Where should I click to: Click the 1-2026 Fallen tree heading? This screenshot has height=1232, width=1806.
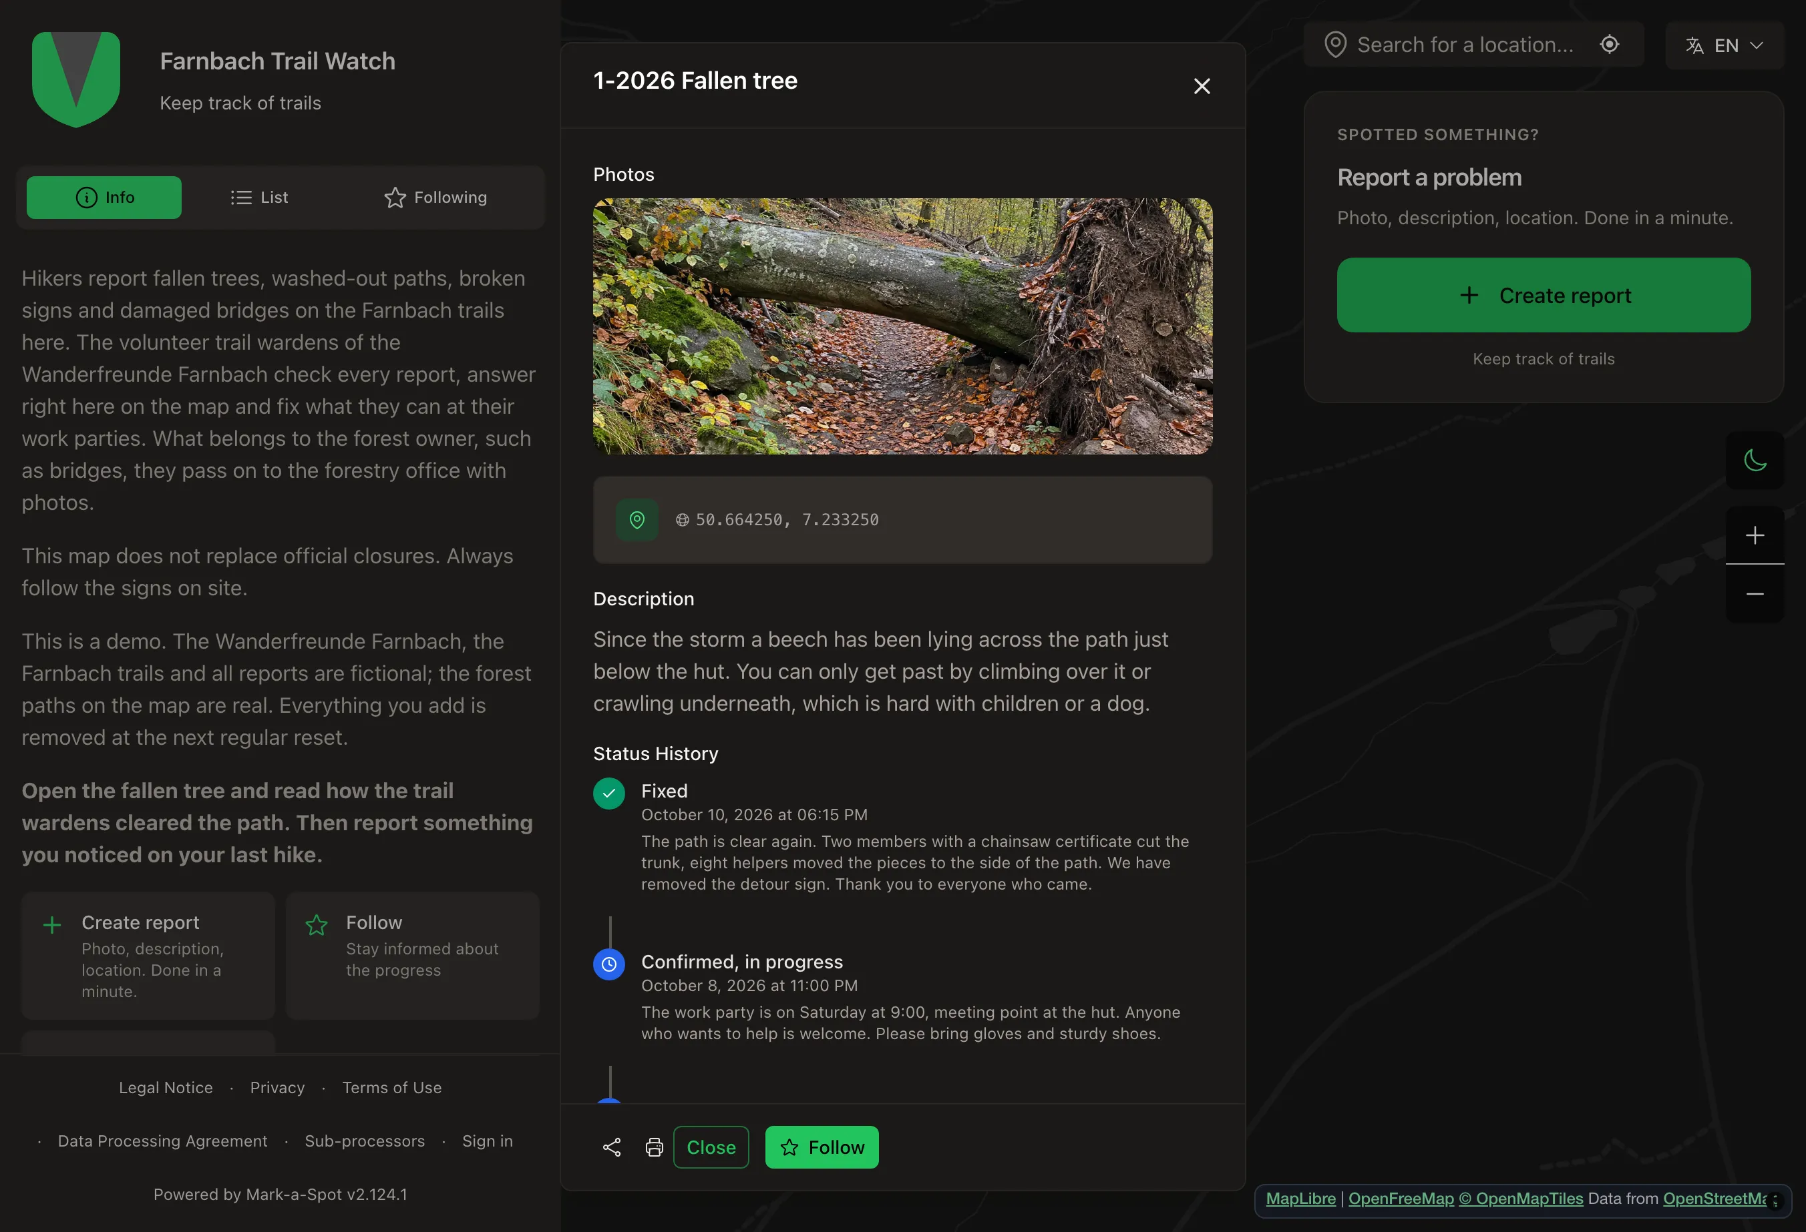tap(695, 81)
